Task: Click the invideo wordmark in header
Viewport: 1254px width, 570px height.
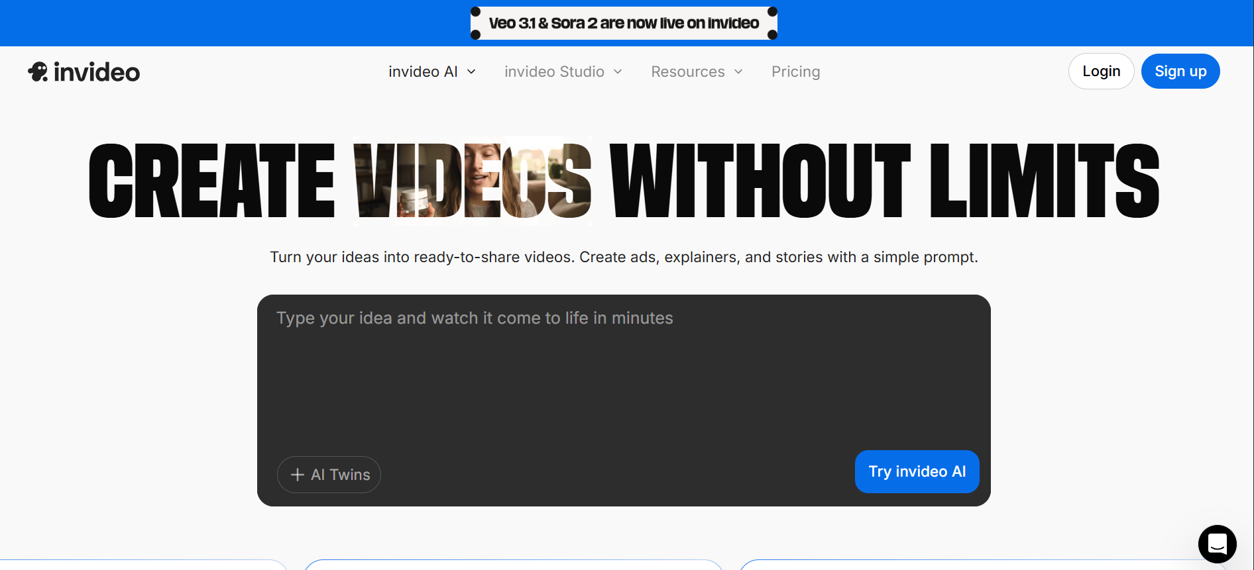Action: click(x=97, y=72)
